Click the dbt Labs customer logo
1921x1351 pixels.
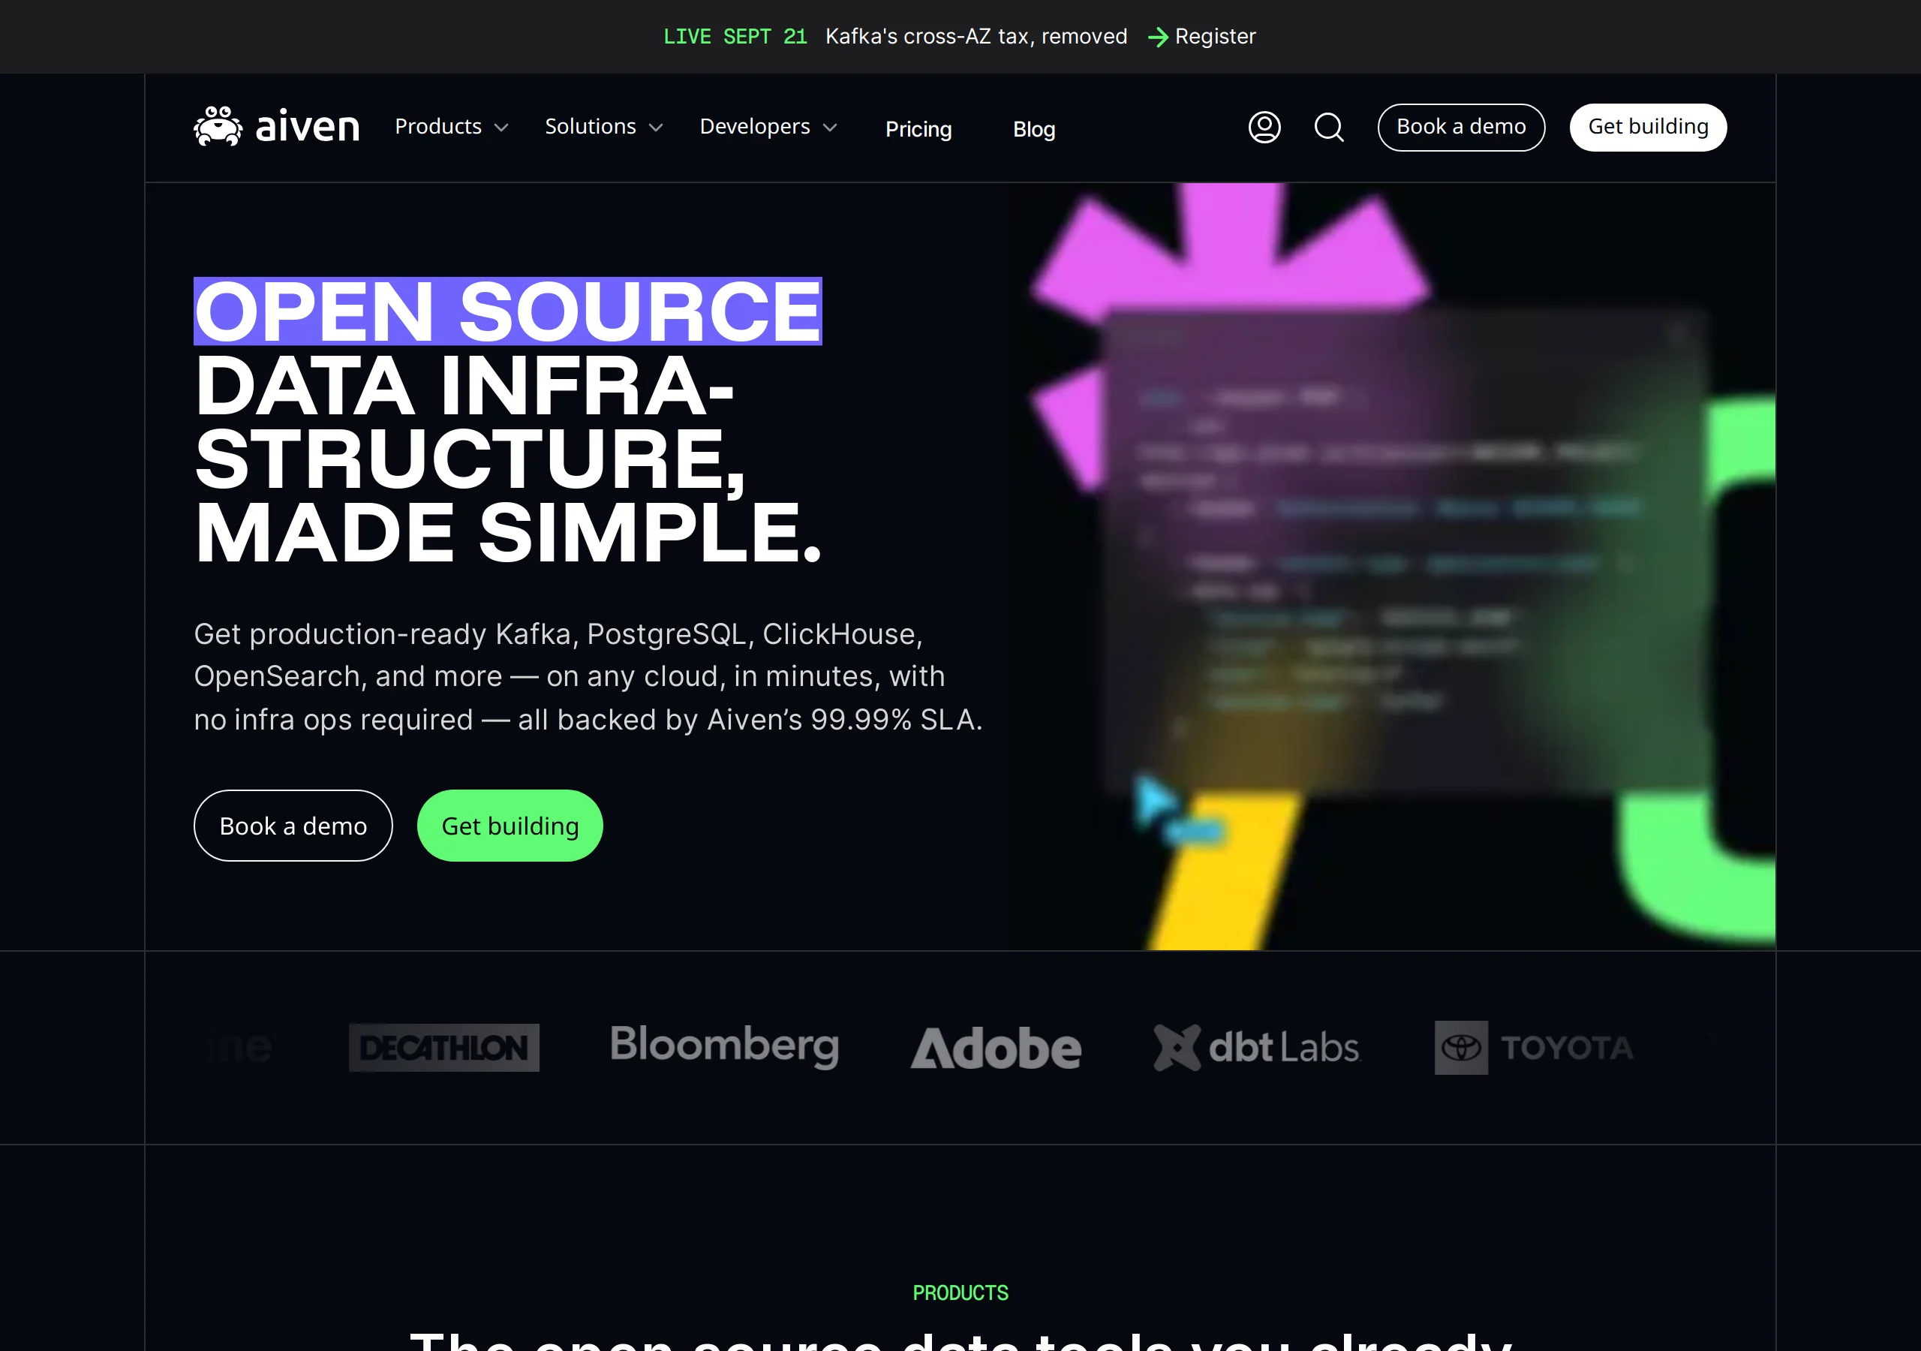(1257, 1047)
